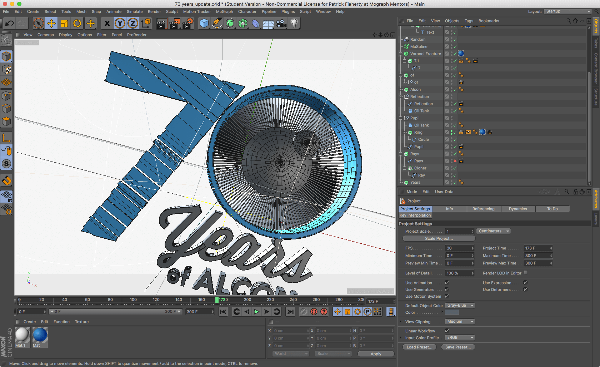Open the Startup layout dropdown
The image size is (600, 367).
tap(568, 11)
